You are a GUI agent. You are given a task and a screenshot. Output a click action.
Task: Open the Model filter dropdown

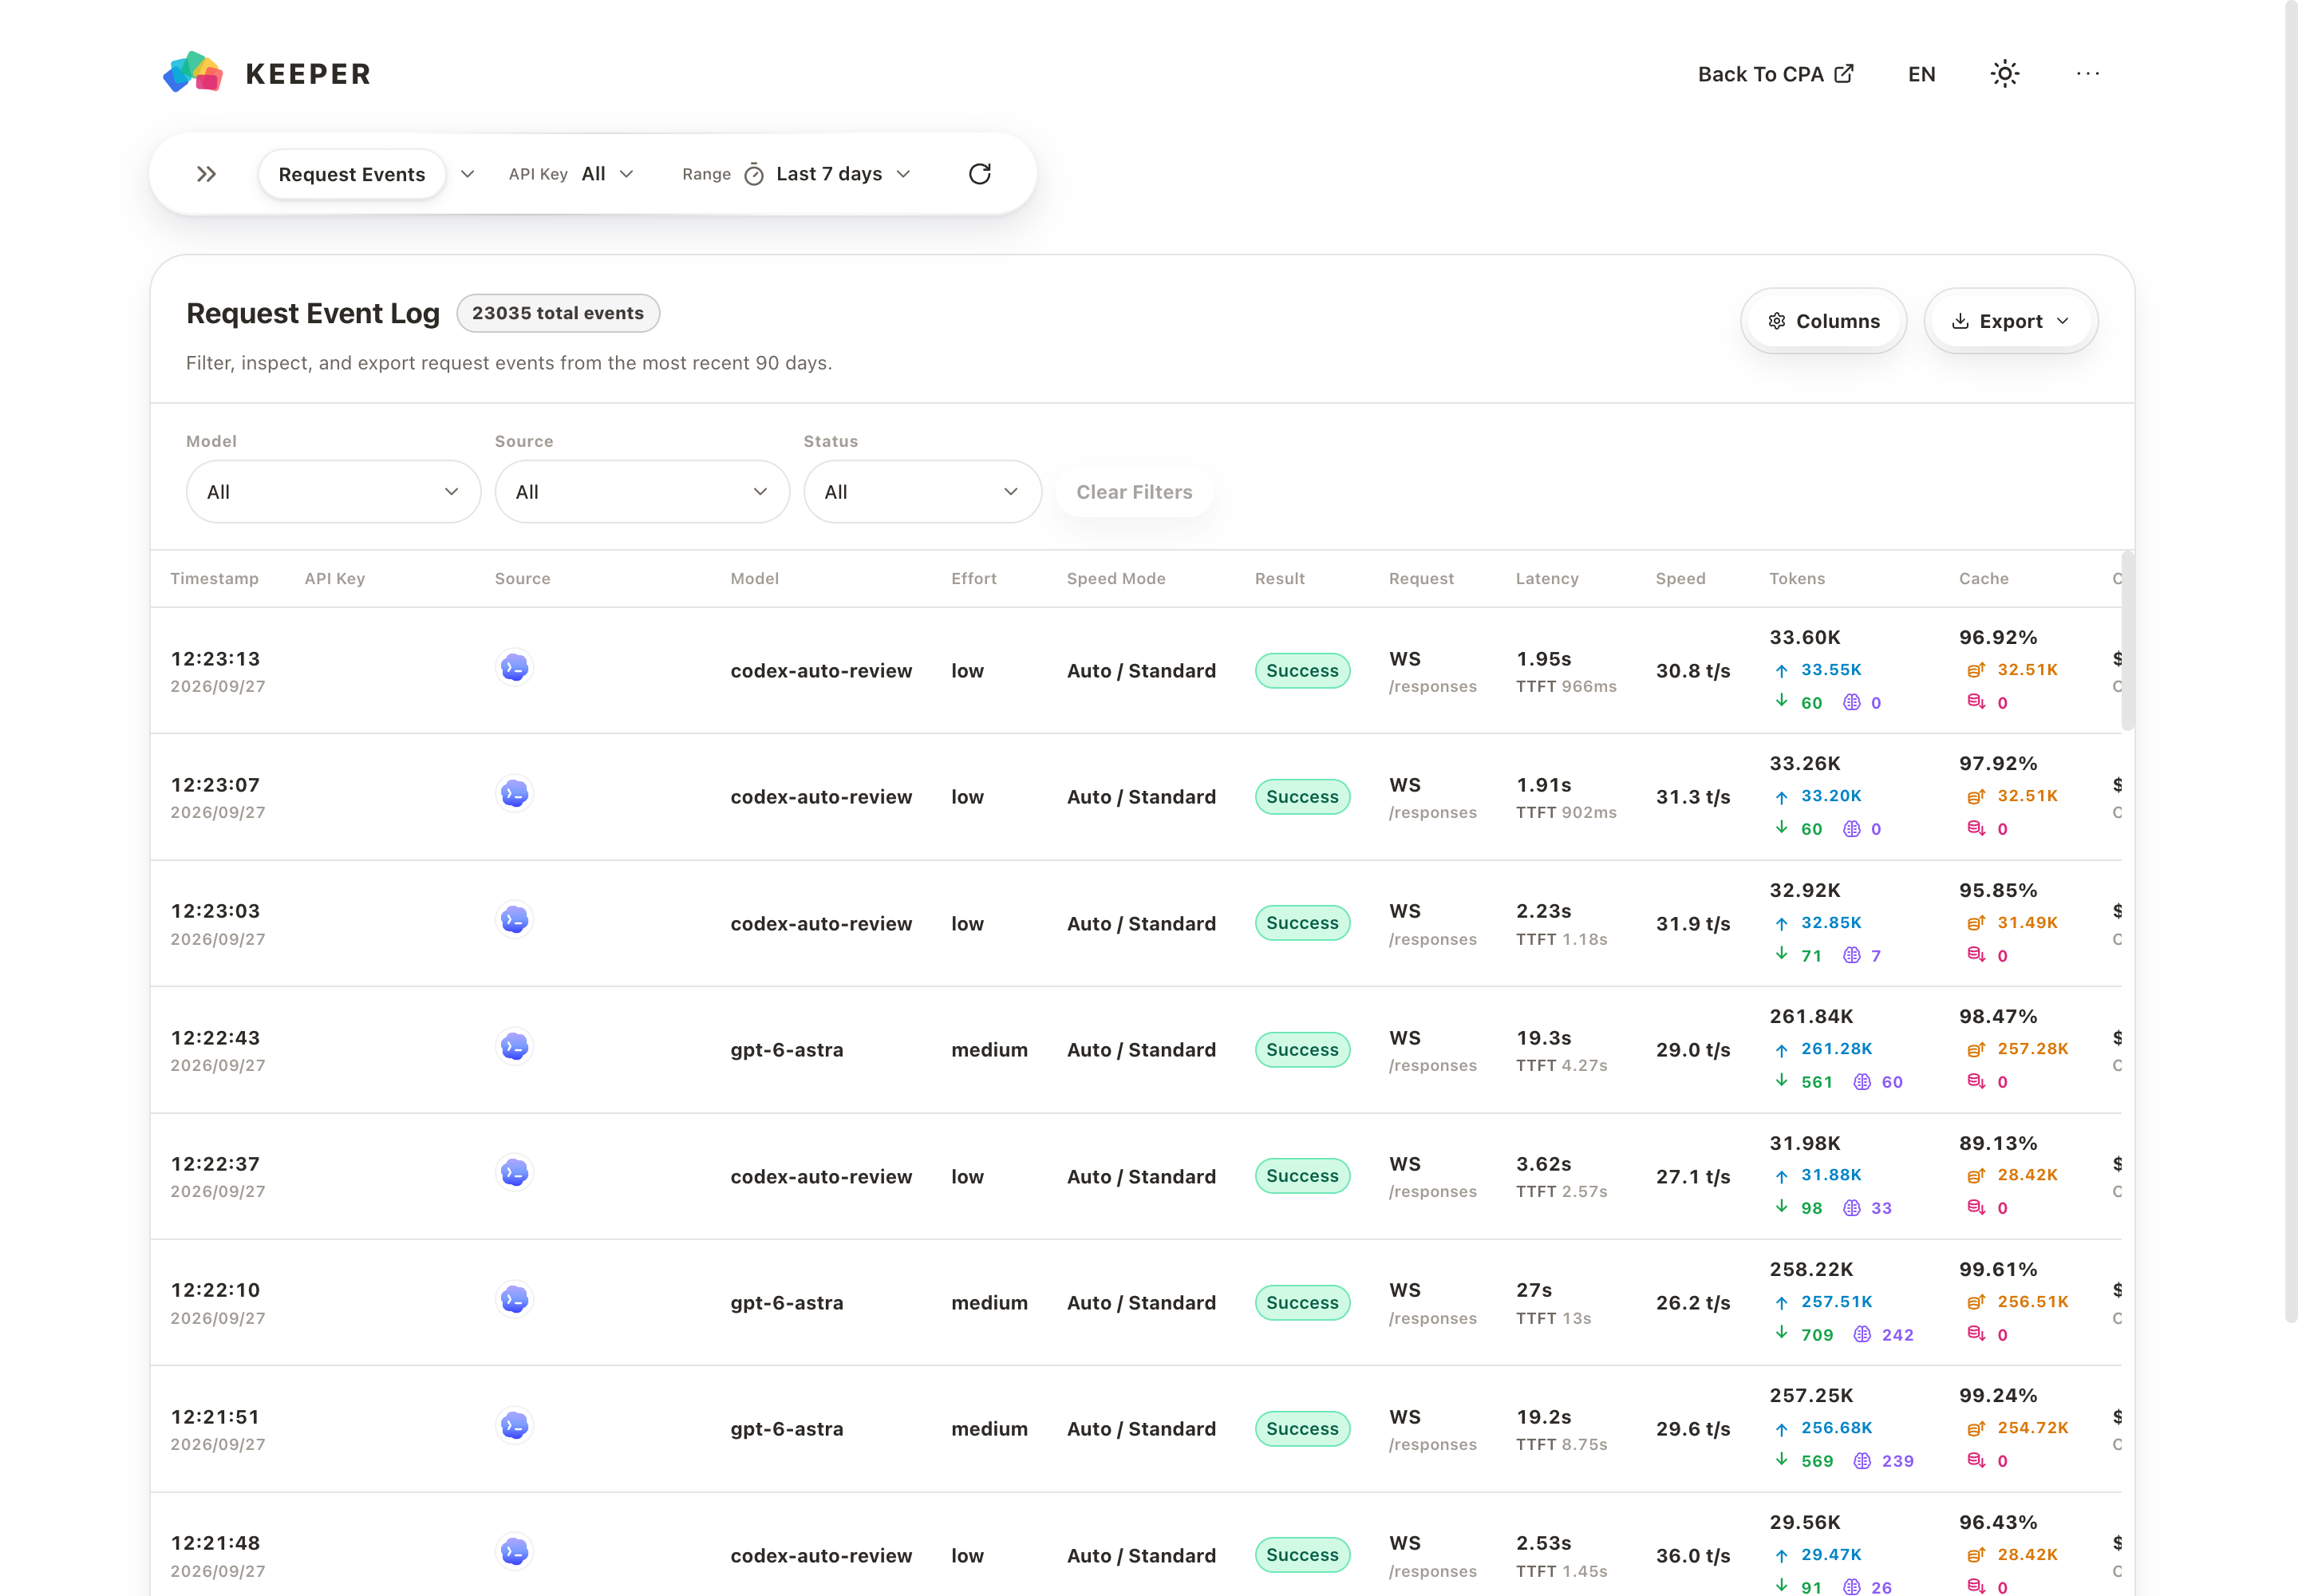click(x=333, y=491)
